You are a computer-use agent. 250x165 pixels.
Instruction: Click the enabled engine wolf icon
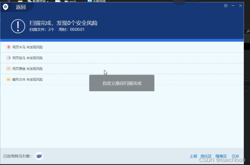click(39, 156)
